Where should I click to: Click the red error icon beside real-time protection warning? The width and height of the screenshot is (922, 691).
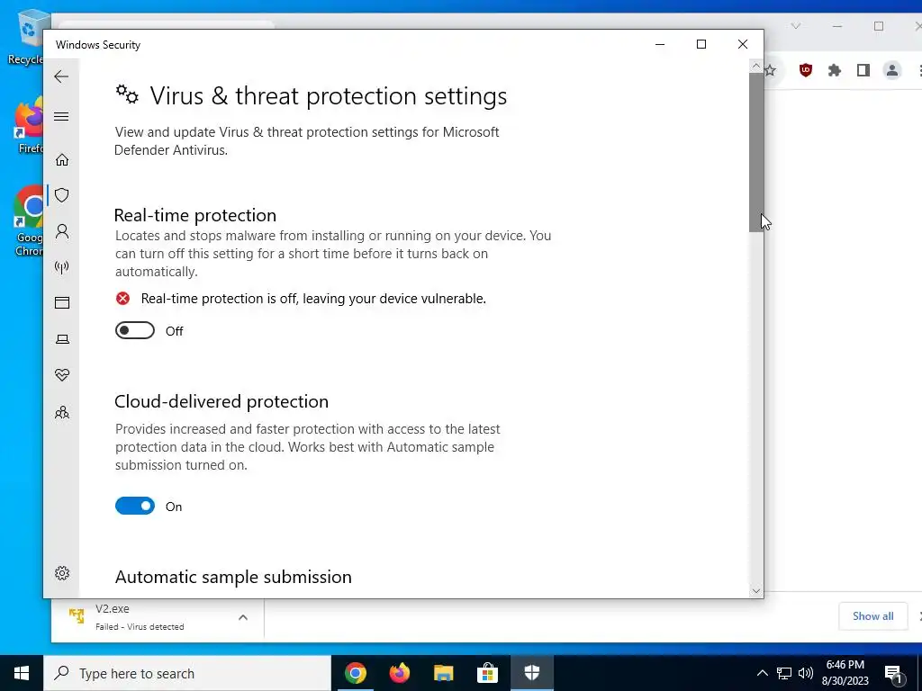tap(122, 299)
